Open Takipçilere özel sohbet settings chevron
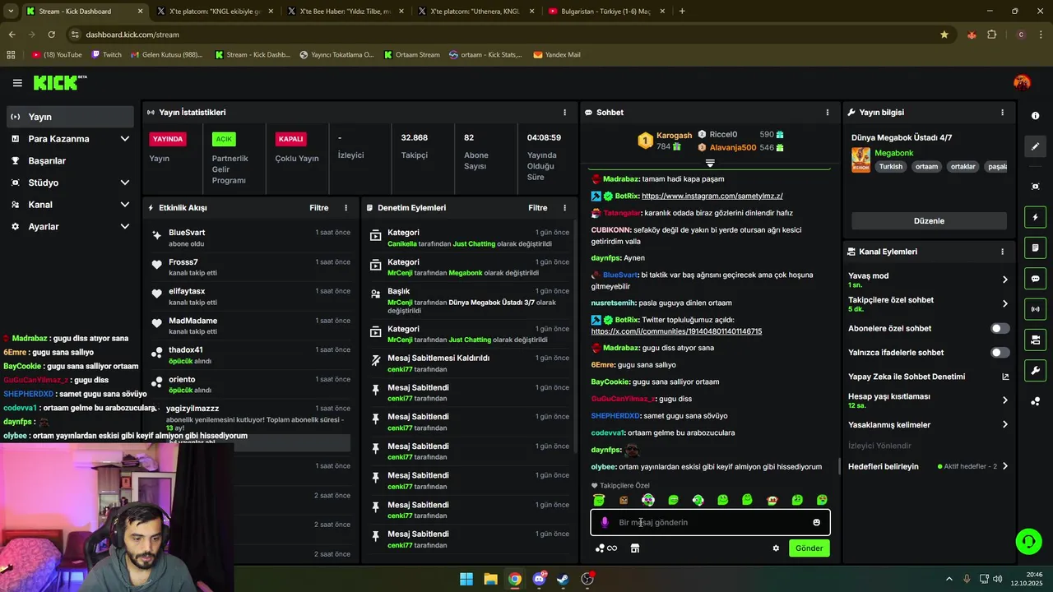The height and width of the screenshot is (592, 1053). pyautogui.click(x=1004, y=304)
